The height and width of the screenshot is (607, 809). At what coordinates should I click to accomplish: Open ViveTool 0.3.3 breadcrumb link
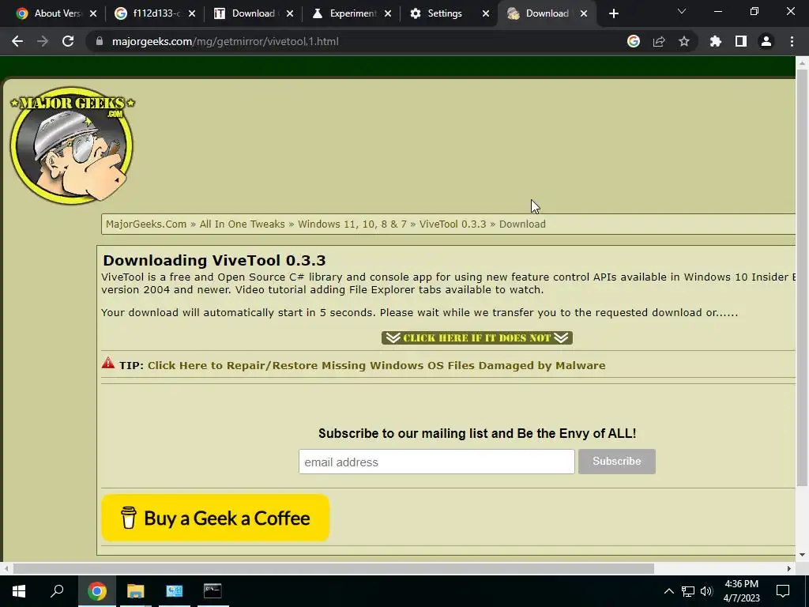pos(453,224)
